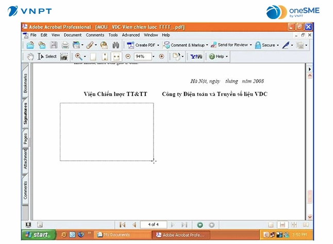Click the Print icon
The height and width of the screenshot is (244, 333).
65,45
